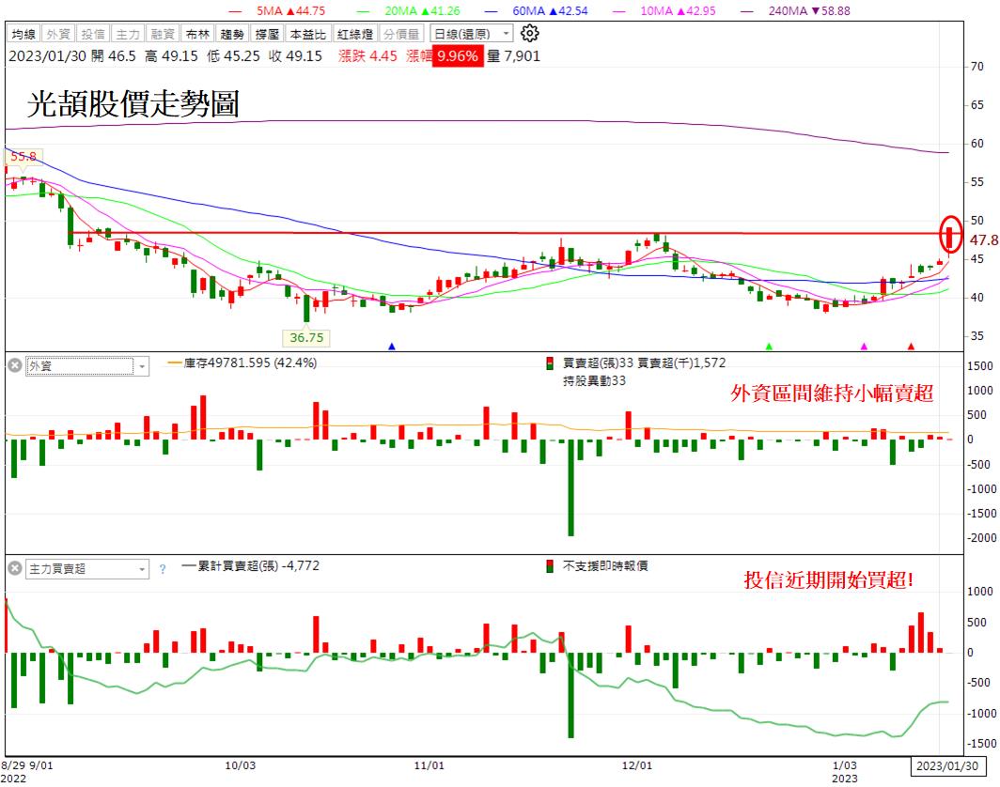
Task: Click the blue question mark help icon
Action: (x=163, y=569)
